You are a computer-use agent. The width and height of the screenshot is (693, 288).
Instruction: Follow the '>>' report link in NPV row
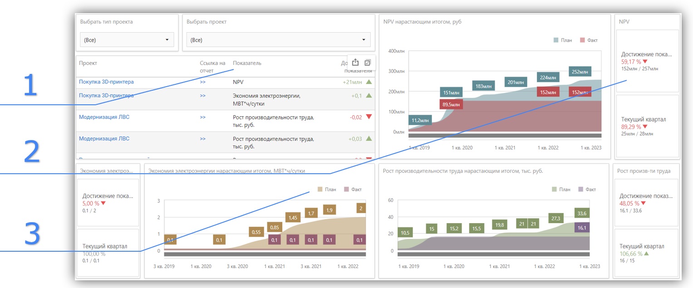click(202, 82)
